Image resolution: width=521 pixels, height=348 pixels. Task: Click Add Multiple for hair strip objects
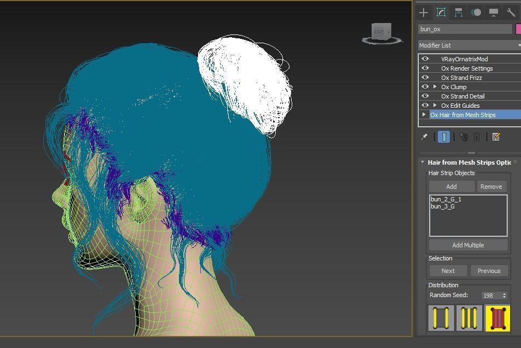click(x=468, y=245)
